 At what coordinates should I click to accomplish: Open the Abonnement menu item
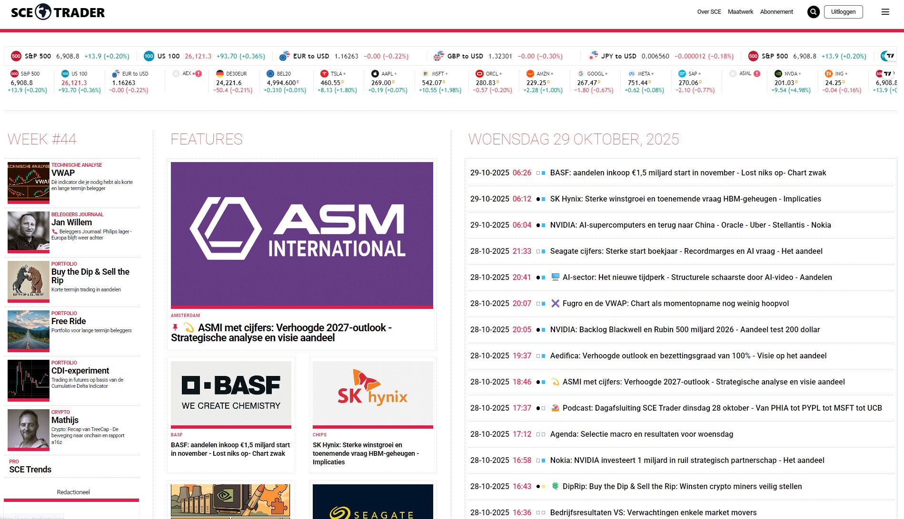point(776,12)
